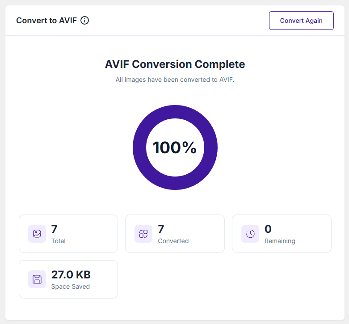
Task: Select the Total images stat card
Action: pyautogui.click(x=68, y=234)
